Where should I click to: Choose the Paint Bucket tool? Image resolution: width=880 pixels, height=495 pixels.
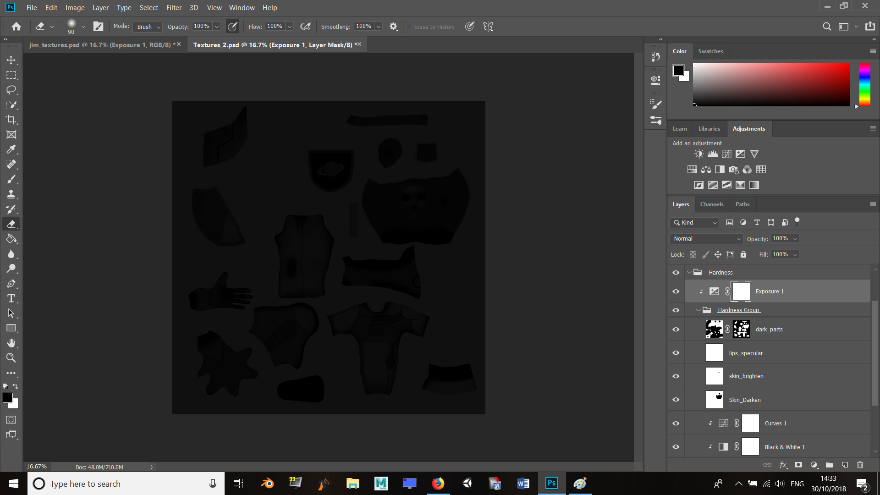[x=11, y=239]
